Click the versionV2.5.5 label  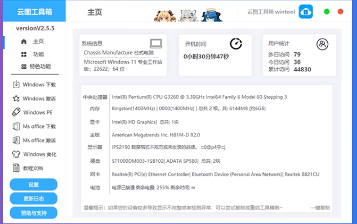[x=35, y=29]
